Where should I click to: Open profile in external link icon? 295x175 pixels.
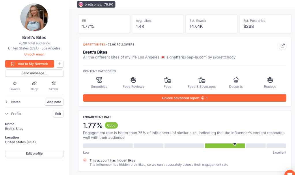[x=282, y=45]
